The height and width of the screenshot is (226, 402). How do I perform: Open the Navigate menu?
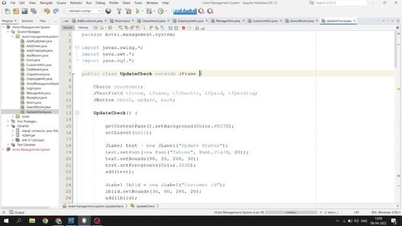[x=46, y=3]
